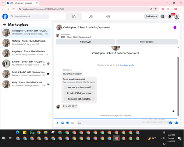Click the 'Hi, is this available?' message
Image resolution: width=184 pixels, height=147 pixels.
(72, 74)
